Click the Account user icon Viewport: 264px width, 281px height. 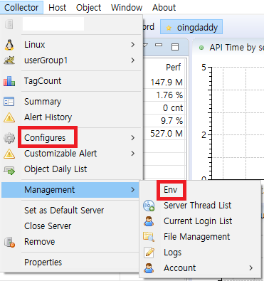[149, 268]
